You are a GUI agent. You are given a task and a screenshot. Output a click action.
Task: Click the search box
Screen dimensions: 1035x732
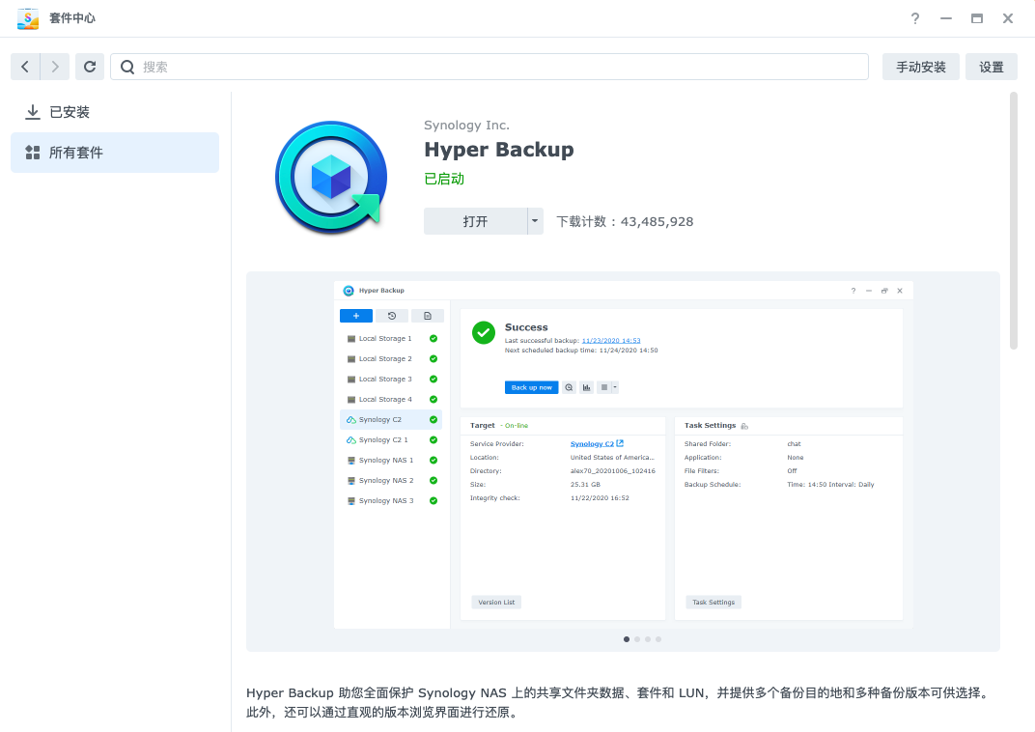(x=490, y=67)
